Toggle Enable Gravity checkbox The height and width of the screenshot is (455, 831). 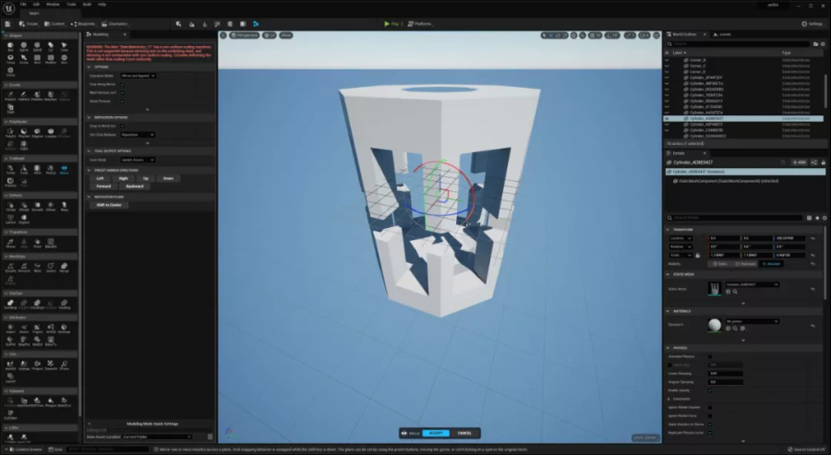(x=710, y=390)
